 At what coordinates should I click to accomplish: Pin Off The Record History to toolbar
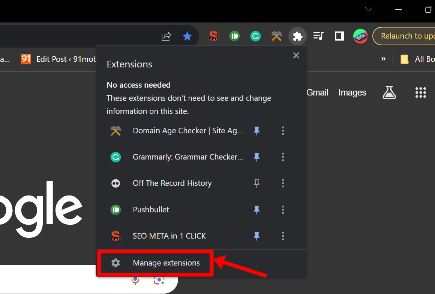click(x=256, y=183)
